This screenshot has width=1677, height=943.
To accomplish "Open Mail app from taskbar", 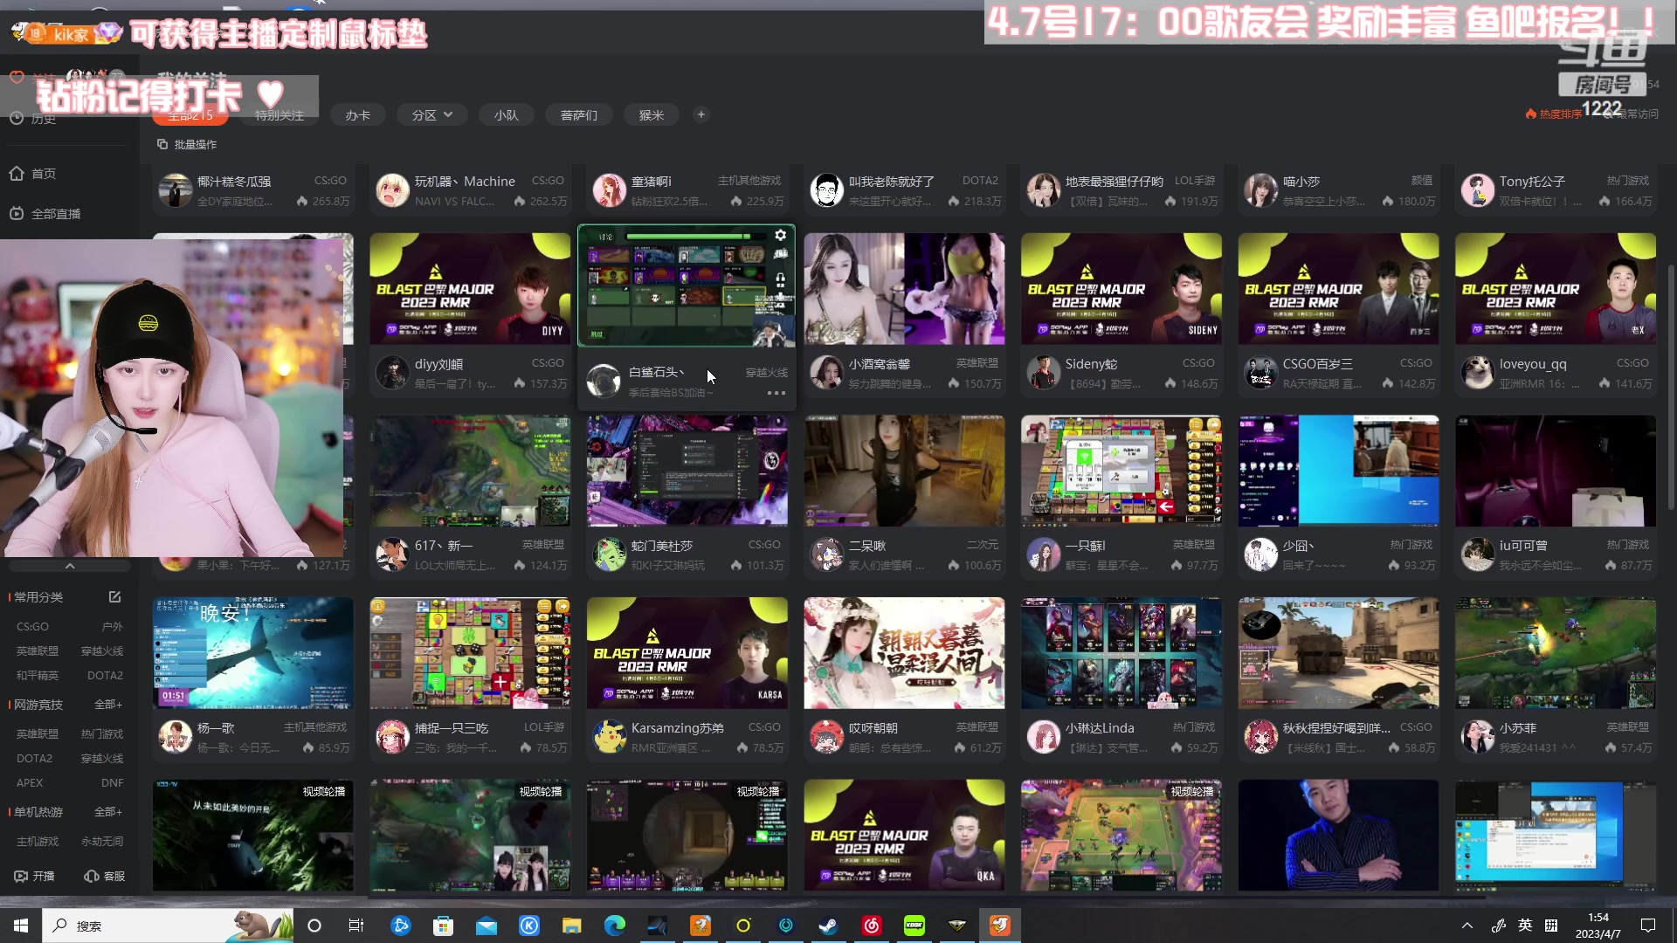I will point(487,926).
